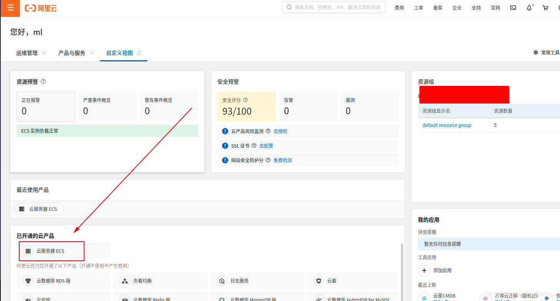Image resolution: width=560 pixels, height=301 pixels.
Task: Open the 云星CMDB application
Action: [x=444, y=296]
